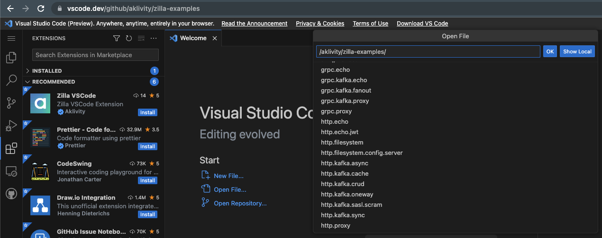Select http.kafka.async folder

(x=455, y=163)
